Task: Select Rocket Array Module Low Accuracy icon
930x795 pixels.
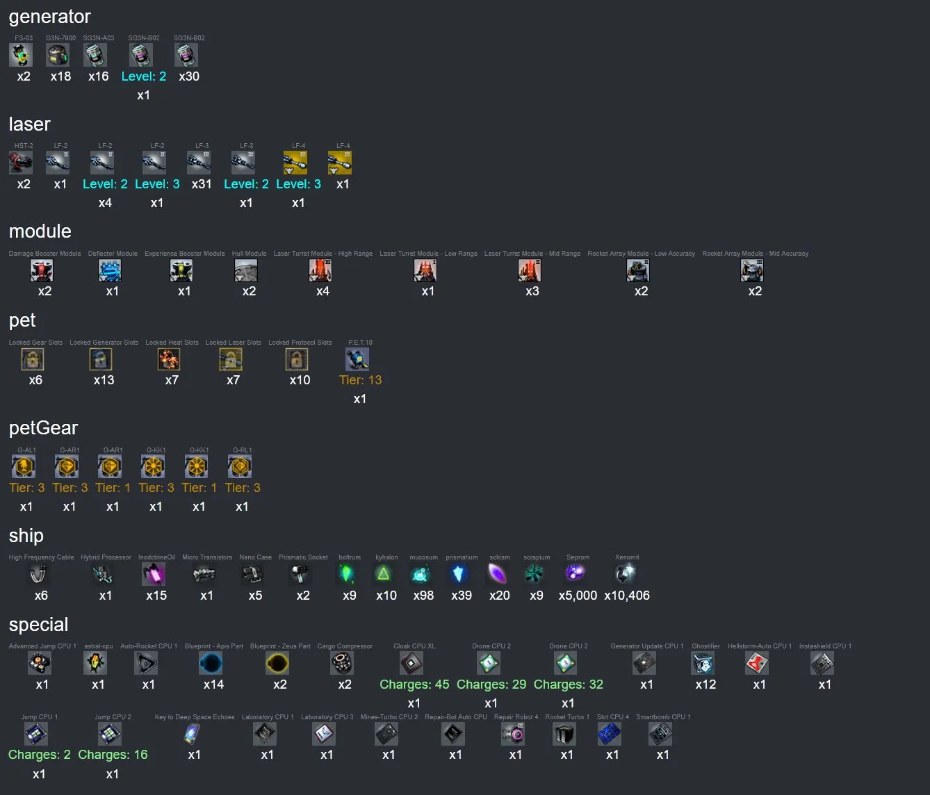Action: (638, 270)
